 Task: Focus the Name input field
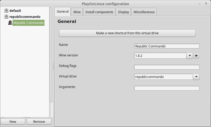click(167, 46)
